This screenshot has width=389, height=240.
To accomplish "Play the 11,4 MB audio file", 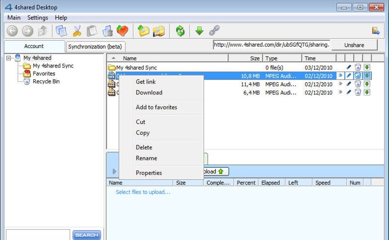I will point(341,84).
